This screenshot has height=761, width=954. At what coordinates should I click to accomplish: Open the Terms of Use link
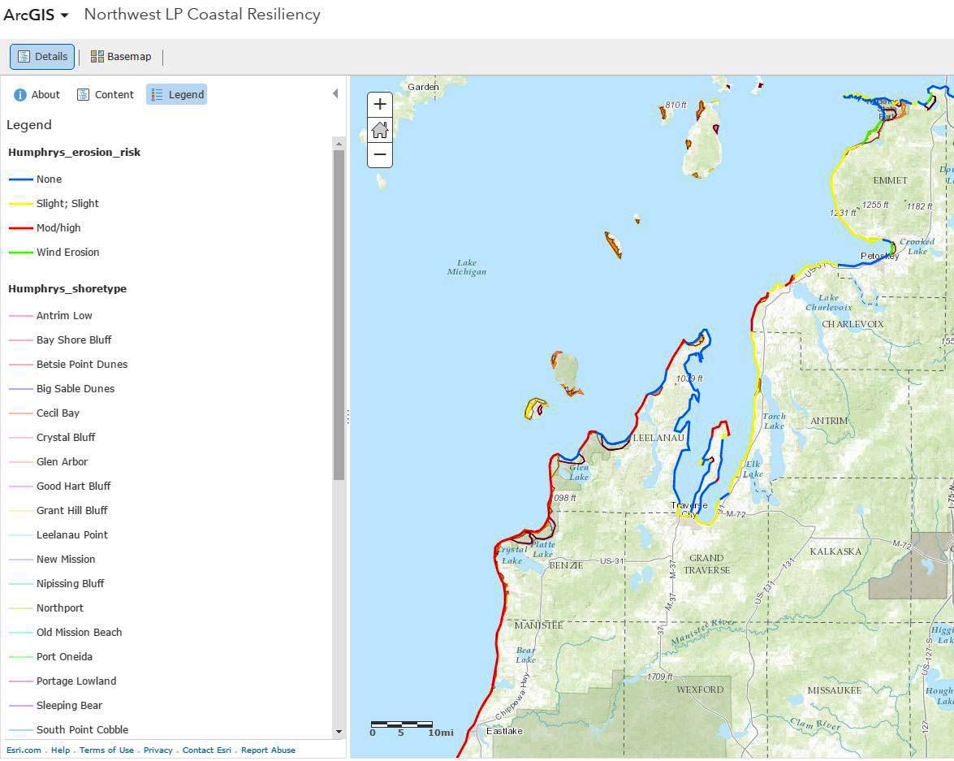point(106,750)
